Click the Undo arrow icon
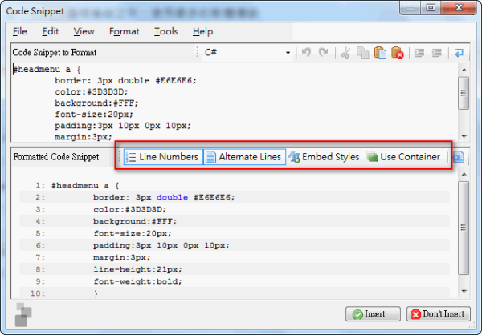 click(306, 53)
